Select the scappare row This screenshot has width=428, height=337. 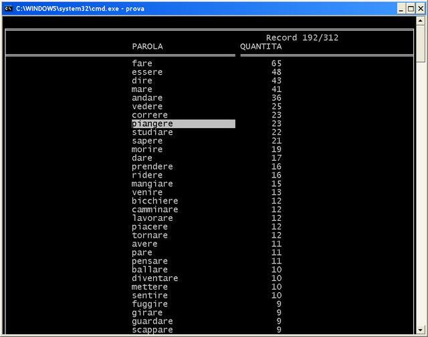(152, 330)
